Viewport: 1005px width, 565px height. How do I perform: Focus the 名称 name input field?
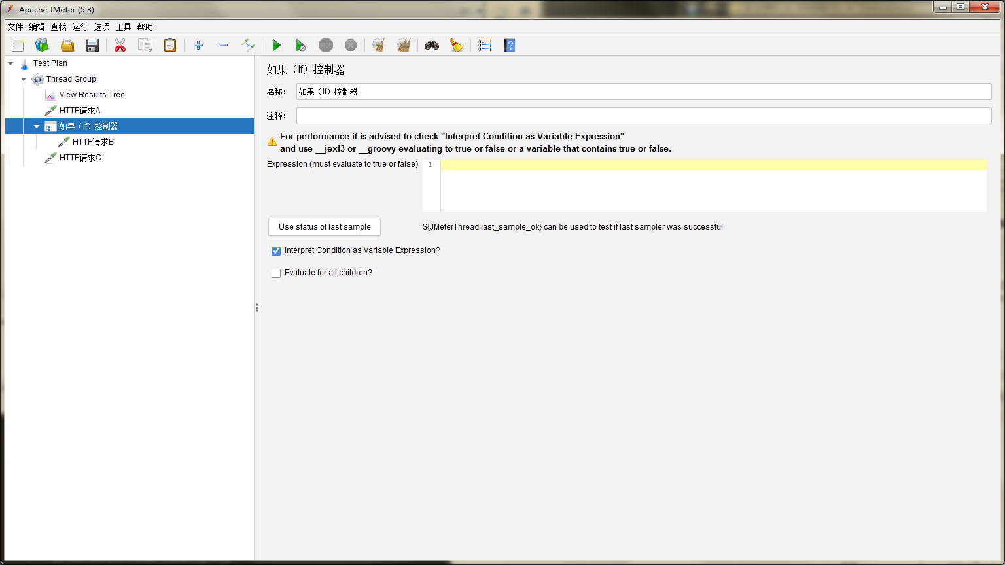(x=644, y=92)
